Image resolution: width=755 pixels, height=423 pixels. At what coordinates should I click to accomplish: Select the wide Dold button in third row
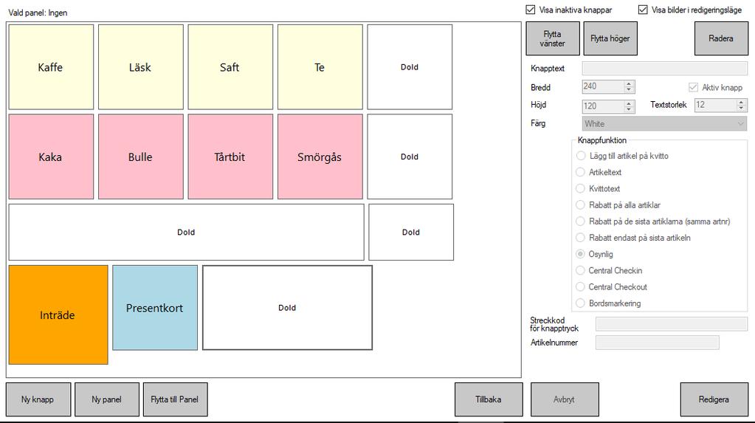point(186,233)
